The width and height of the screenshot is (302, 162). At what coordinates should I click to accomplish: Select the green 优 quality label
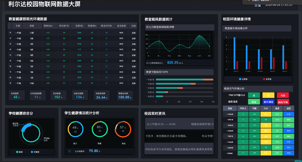(254, 95)
